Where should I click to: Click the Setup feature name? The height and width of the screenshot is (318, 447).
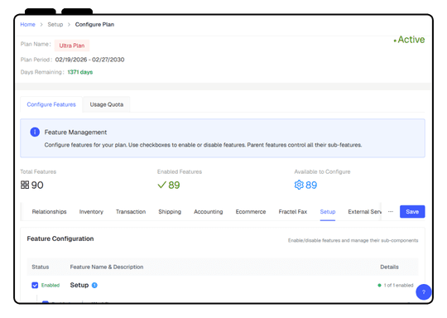pos(79,285)
